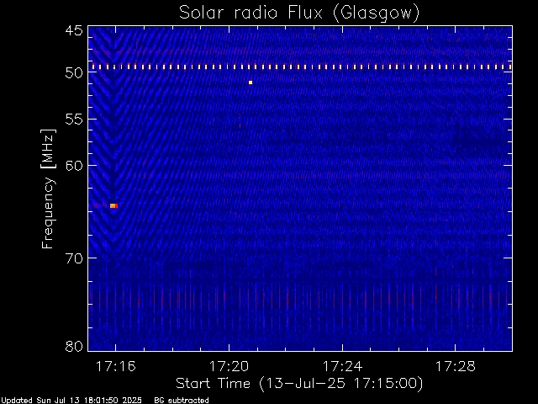538x404 pixels.
Task: Click the plot title "Solar radio Flux (Glasgow)"
Action: (299, 13)
